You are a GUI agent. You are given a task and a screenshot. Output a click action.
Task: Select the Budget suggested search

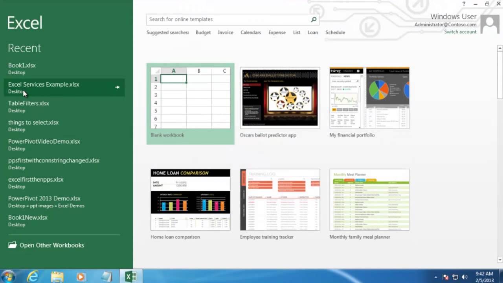tap(203, 33)
